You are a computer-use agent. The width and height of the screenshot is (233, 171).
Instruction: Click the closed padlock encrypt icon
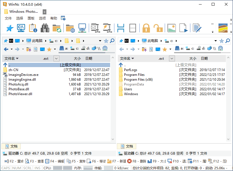[146, 28]
